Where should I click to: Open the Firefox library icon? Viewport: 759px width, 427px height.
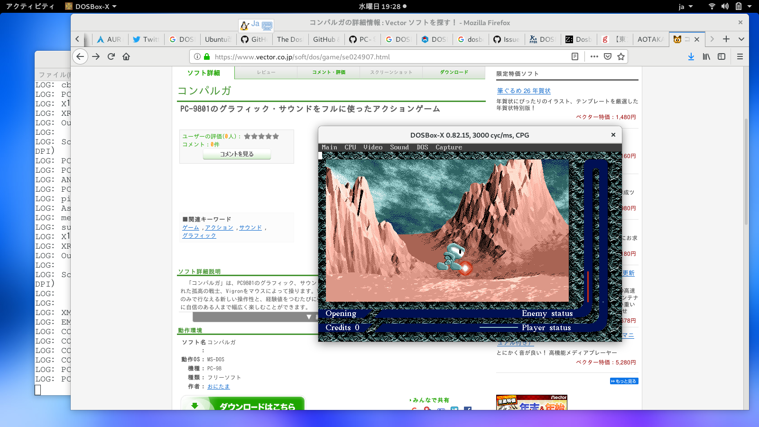tap(706, 56)
